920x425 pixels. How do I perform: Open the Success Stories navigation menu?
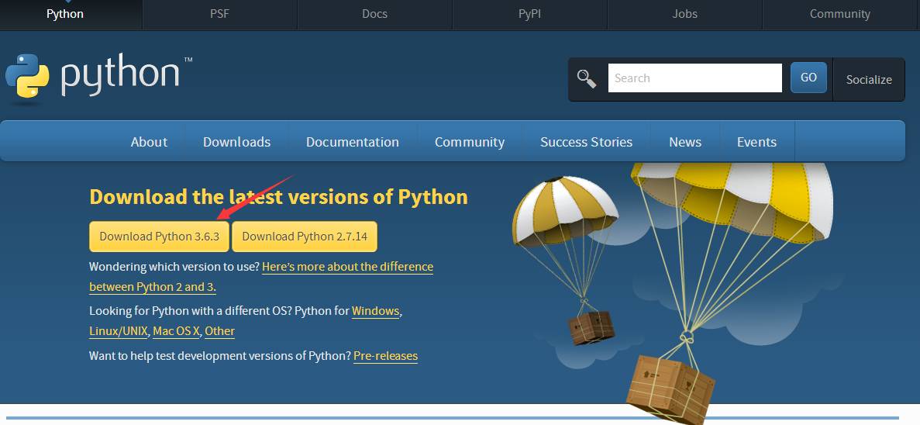(586, 142)
